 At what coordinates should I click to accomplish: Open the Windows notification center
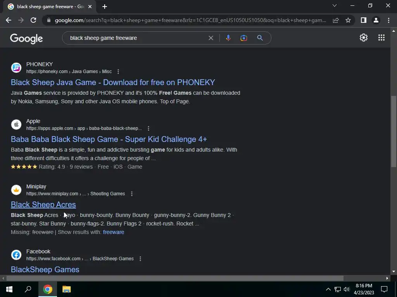384,289
